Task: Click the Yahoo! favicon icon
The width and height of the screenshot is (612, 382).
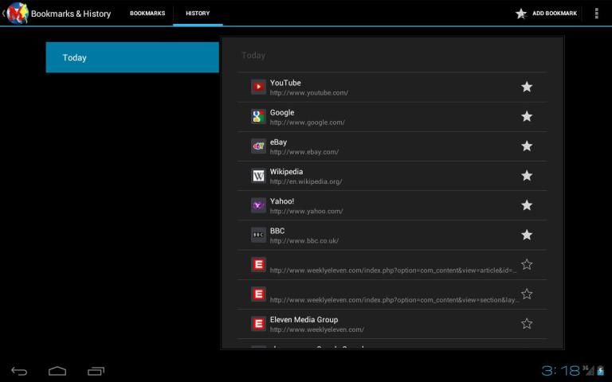Action: point(258,205)
